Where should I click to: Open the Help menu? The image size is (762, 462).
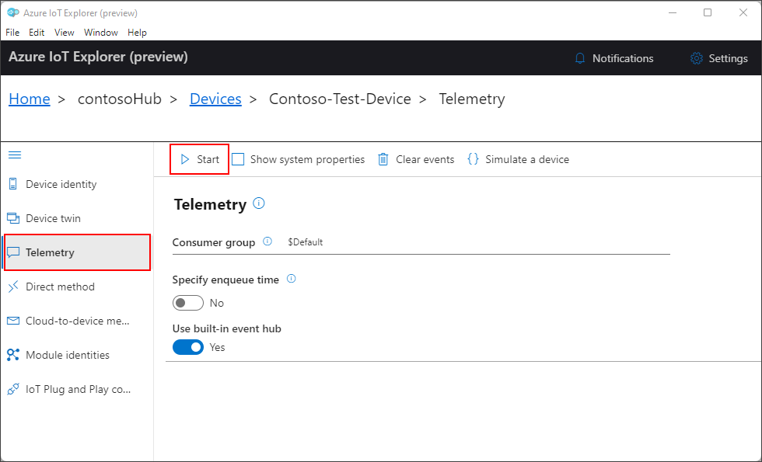click(x=137, y=33)
